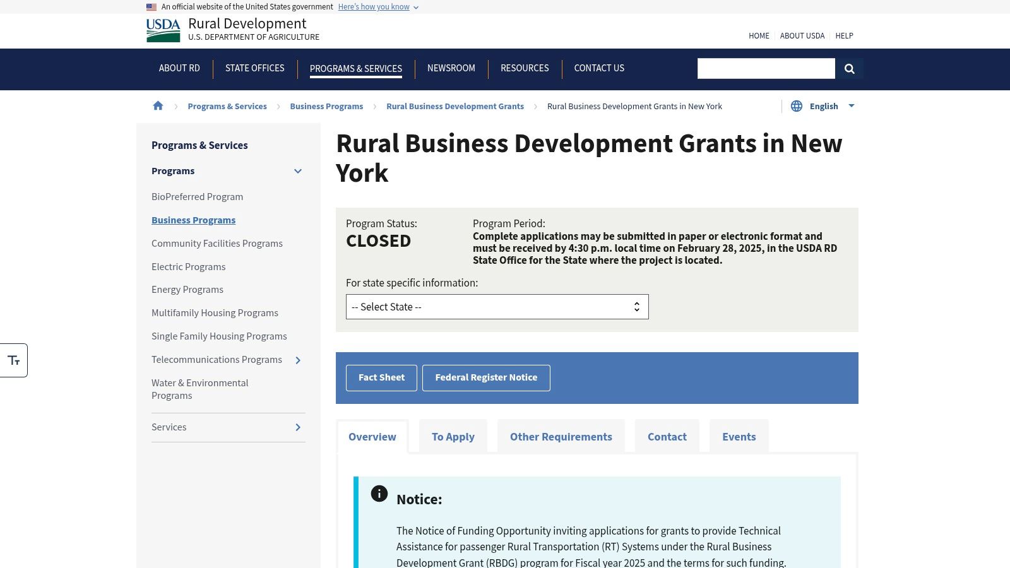The width and height of the screenshot is (1010, 568).
Task: Click the USDA logo
Action: [x=163, y=30]
